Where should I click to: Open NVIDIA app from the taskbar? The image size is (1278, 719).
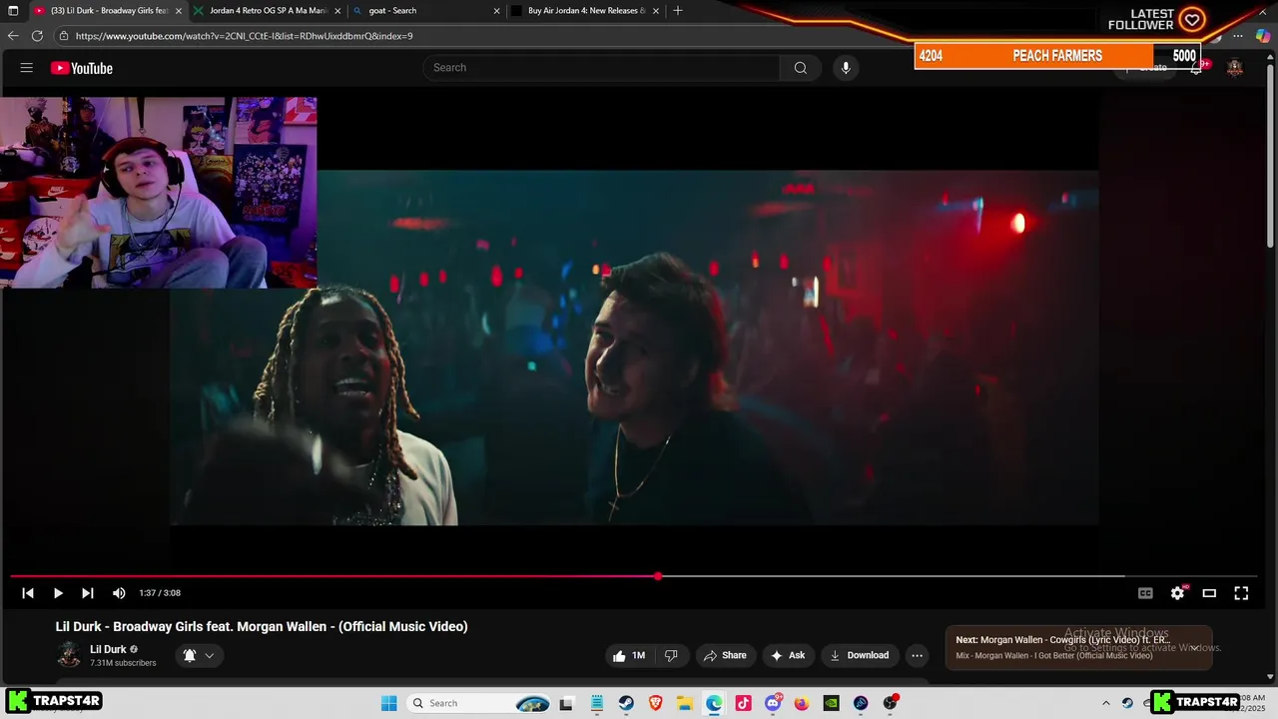click(831, 703)
